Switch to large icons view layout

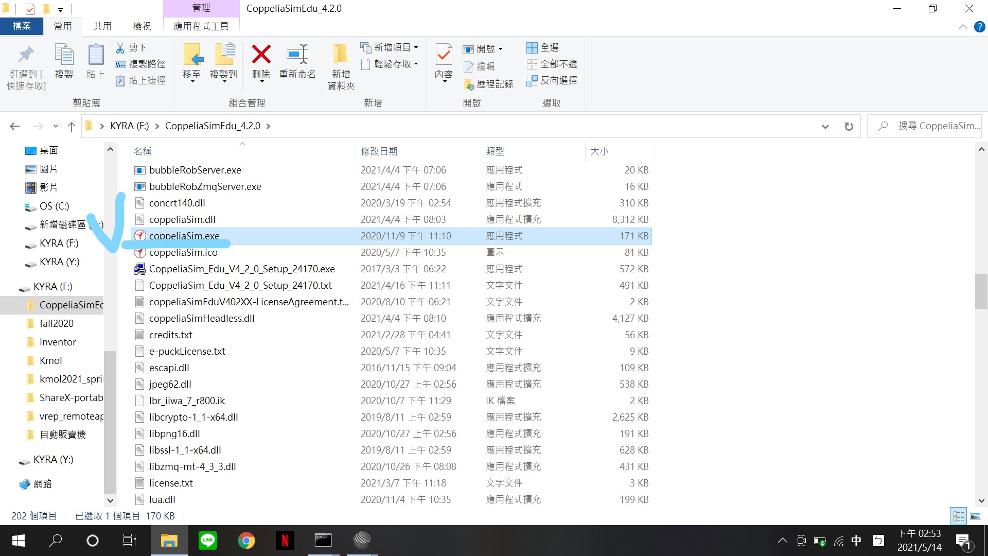click(975, 516)
